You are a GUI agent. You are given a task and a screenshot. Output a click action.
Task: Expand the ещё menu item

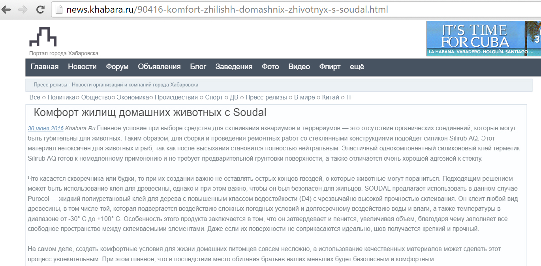point(357,67)
